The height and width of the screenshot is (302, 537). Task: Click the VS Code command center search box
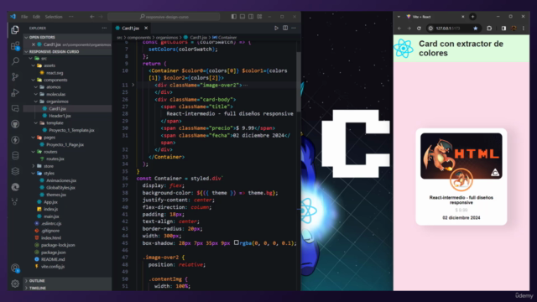[x=164, y=17]
